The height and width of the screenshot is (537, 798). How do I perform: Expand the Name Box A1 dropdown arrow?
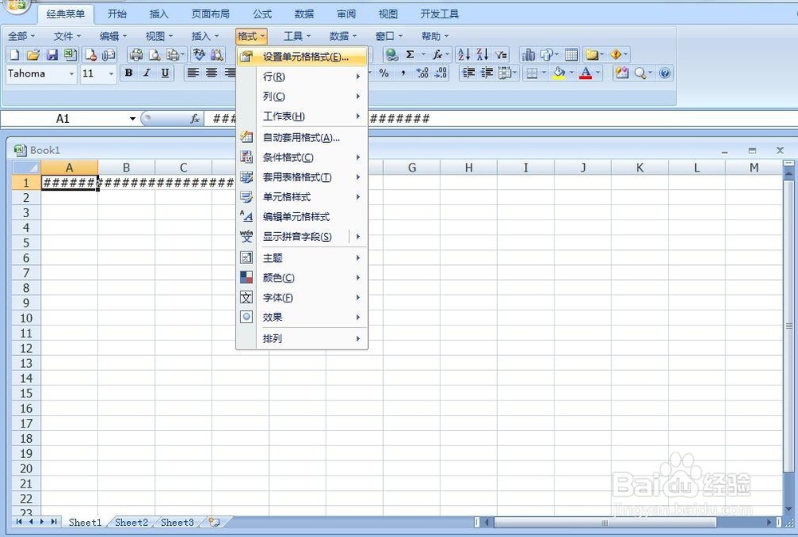coord(132,119)
